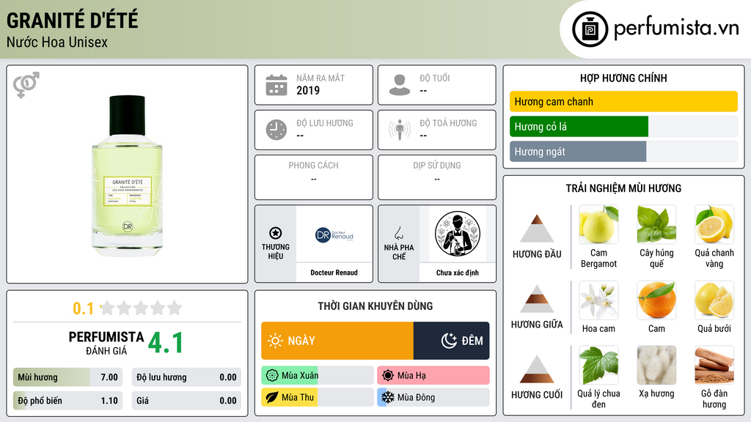Click the Perfumista đánh giá label
Image resolution: width=751 pixels, height=422 pixels.
106,343
